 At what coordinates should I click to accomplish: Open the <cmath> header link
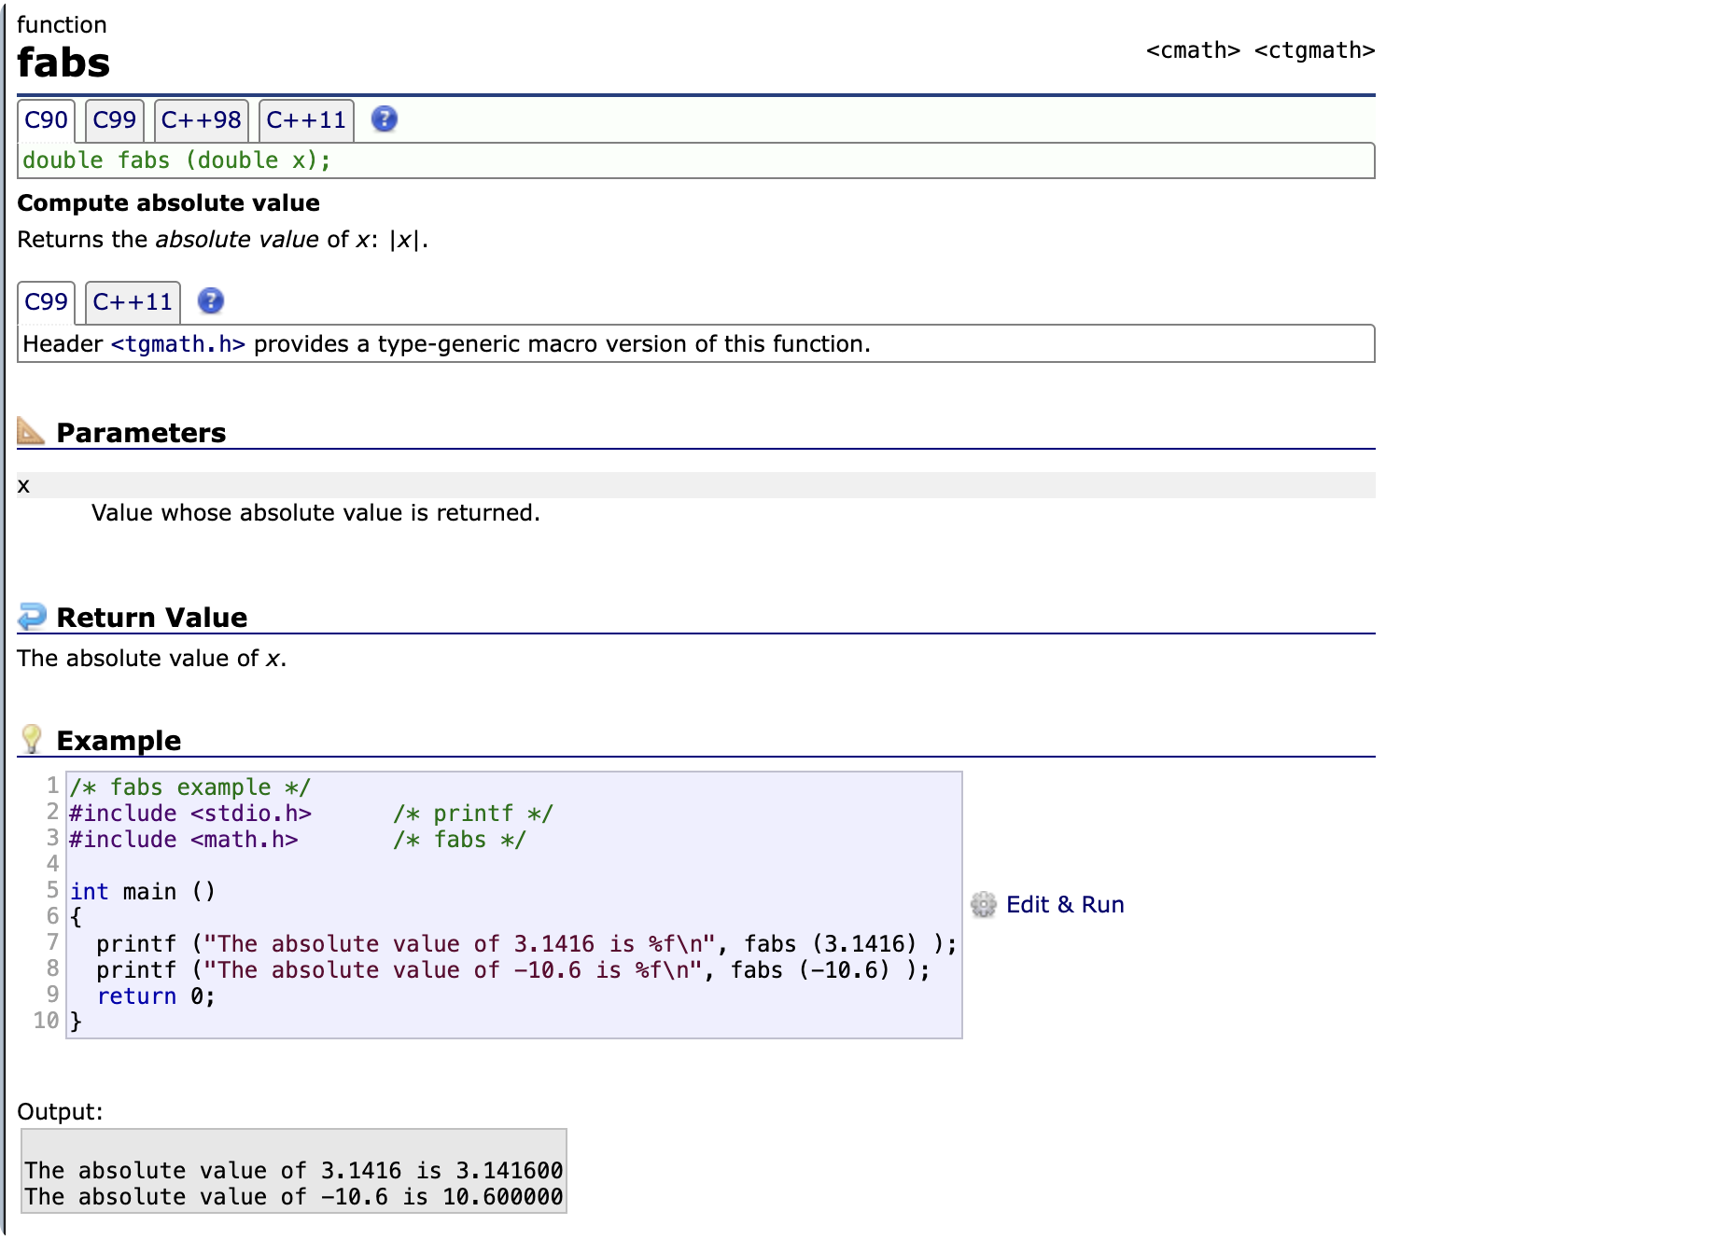tap(1193, 50)
